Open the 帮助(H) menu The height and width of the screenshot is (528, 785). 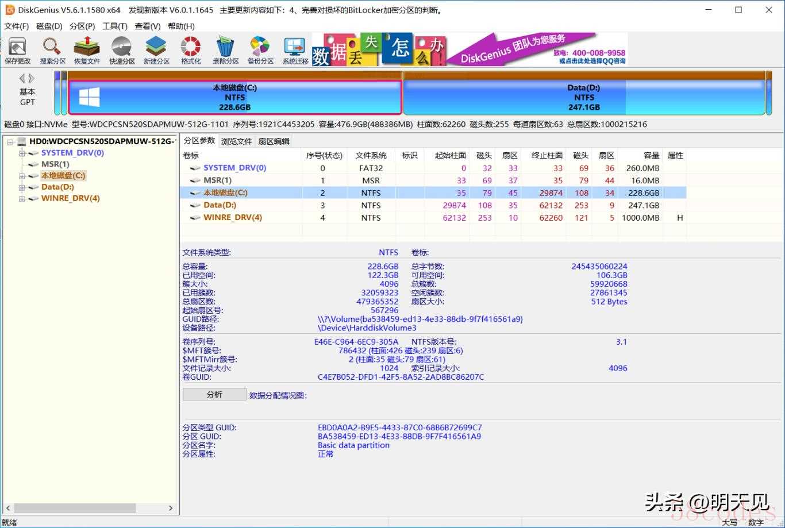coord(181,26)
